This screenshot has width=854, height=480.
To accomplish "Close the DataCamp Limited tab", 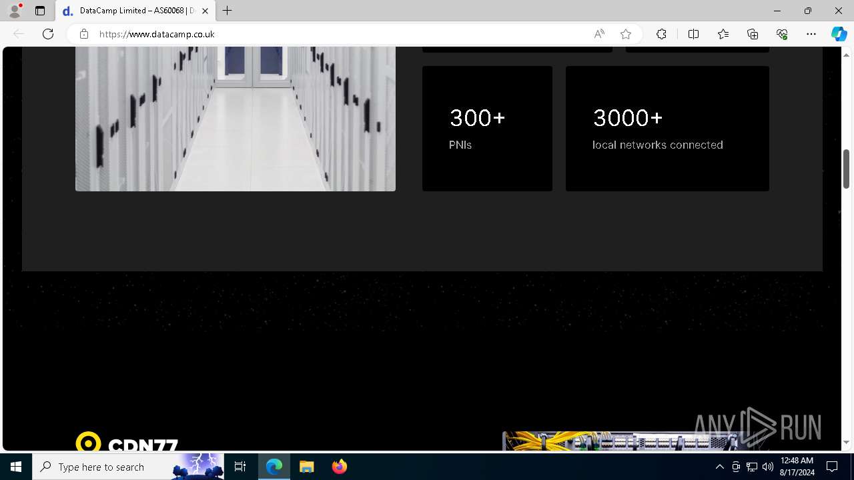I will (205, 11).
